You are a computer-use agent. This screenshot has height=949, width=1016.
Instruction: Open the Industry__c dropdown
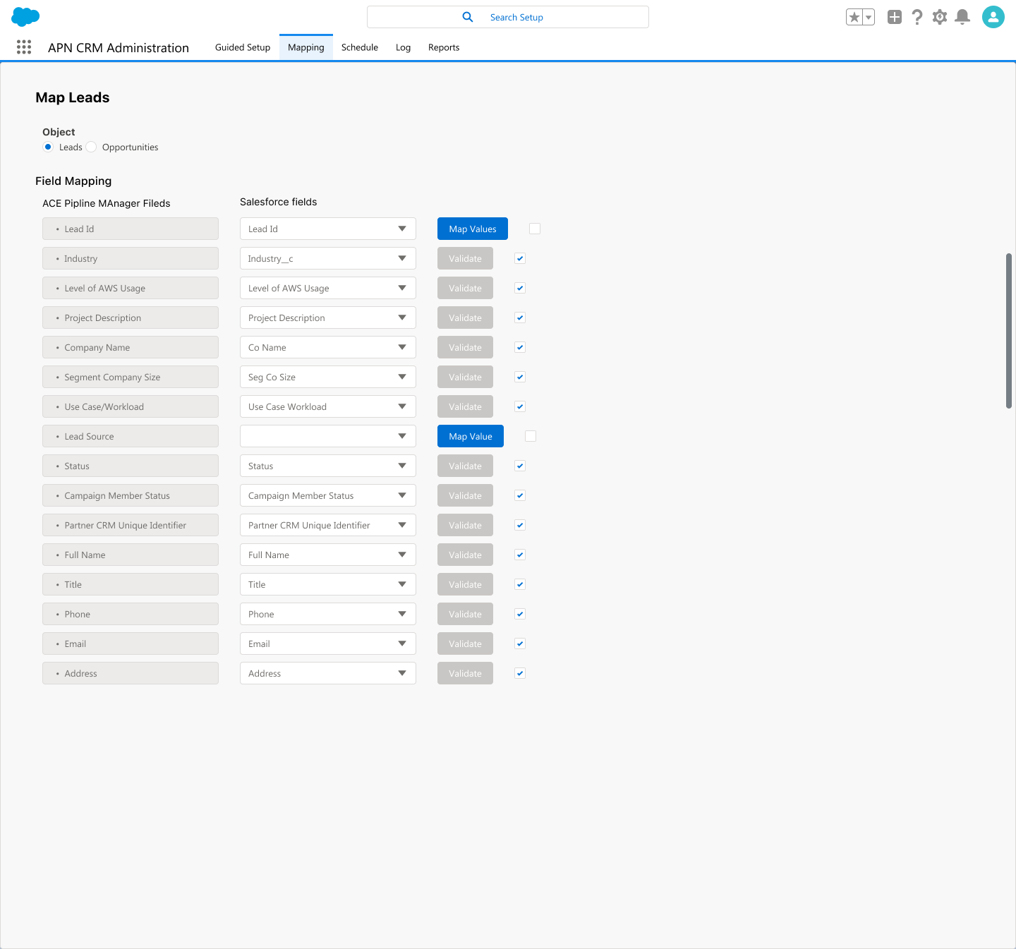tap(328, 258)
